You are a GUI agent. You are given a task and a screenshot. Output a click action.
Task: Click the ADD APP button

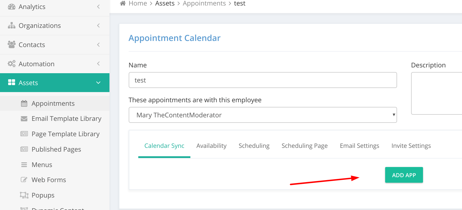click(404, 175)
